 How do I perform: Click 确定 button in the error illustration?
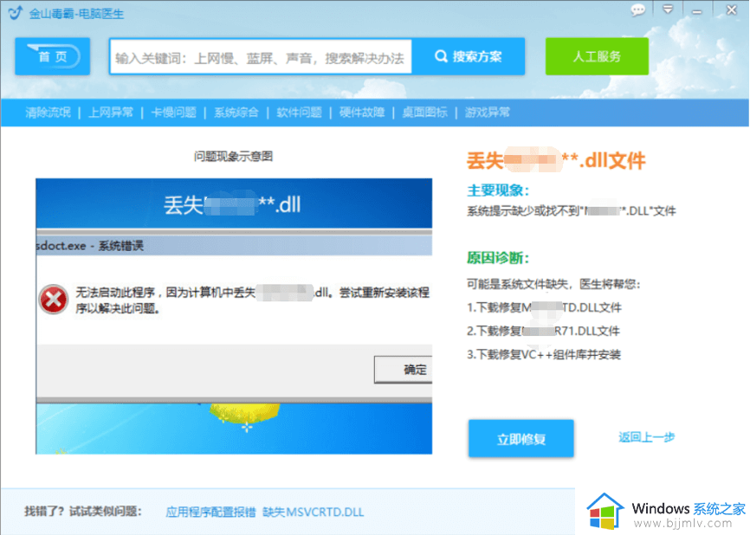pyautogui.click(x=404, y=370)
